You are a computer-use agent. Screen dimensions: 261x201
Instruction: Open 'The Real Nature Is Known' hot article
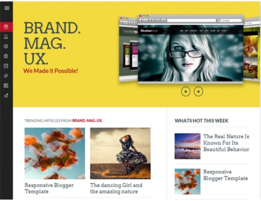tap(226, 143)
